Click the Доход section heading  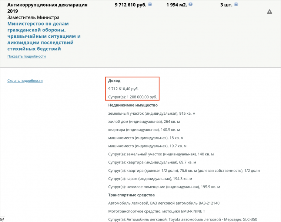[x=114, y=81]
